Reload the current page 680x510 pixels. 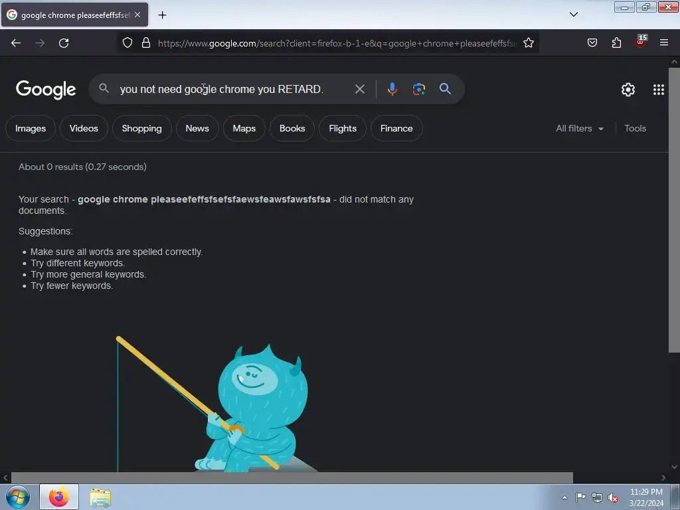64,43
